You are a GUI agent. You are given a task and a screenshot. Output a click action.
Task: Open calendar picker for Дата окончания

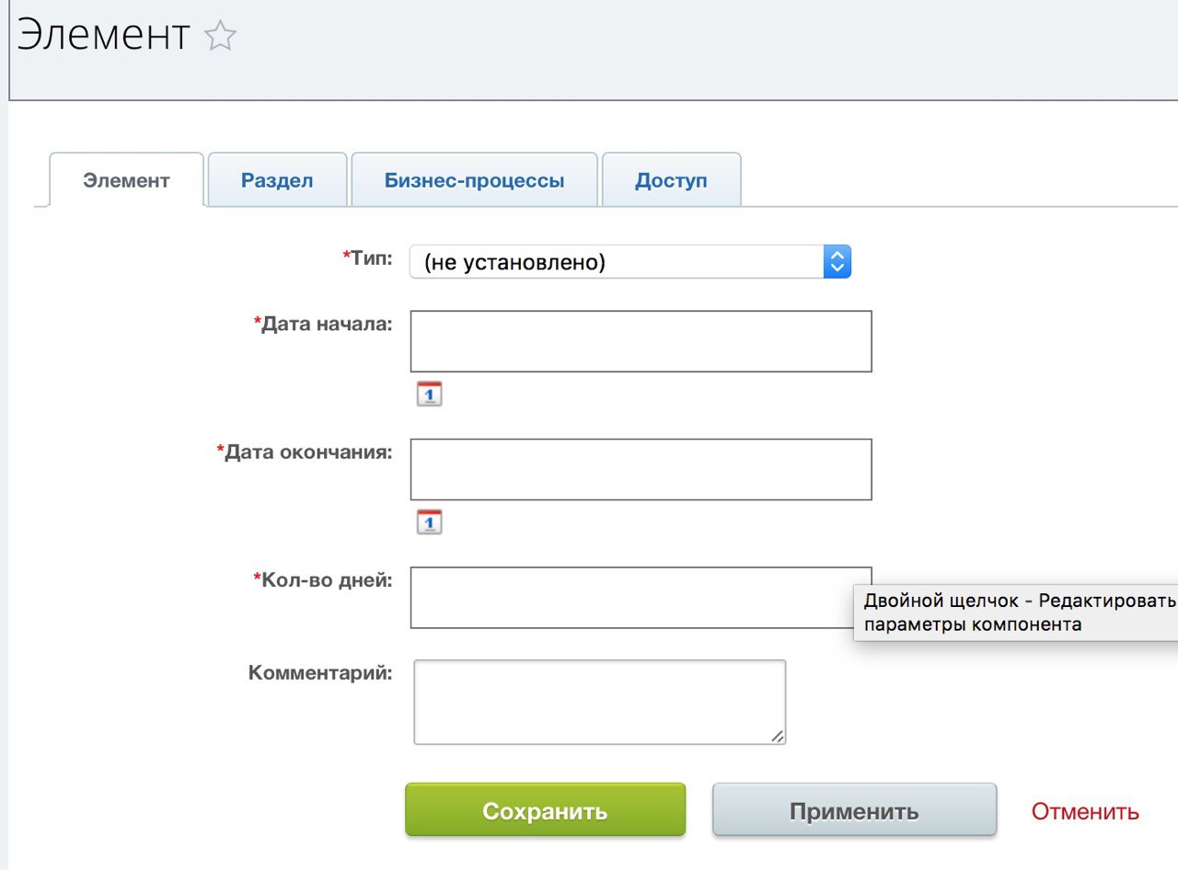(430, 522)
